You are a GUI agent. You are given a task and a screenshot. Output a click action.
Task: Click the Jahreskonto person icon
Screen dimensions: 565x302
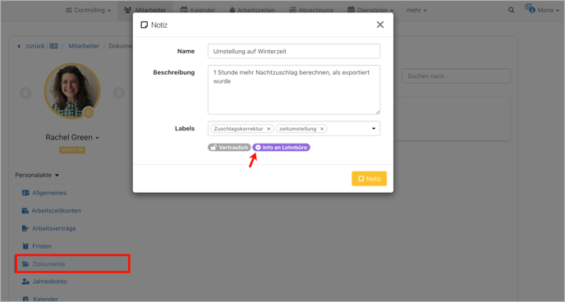[x=25, y=281]
